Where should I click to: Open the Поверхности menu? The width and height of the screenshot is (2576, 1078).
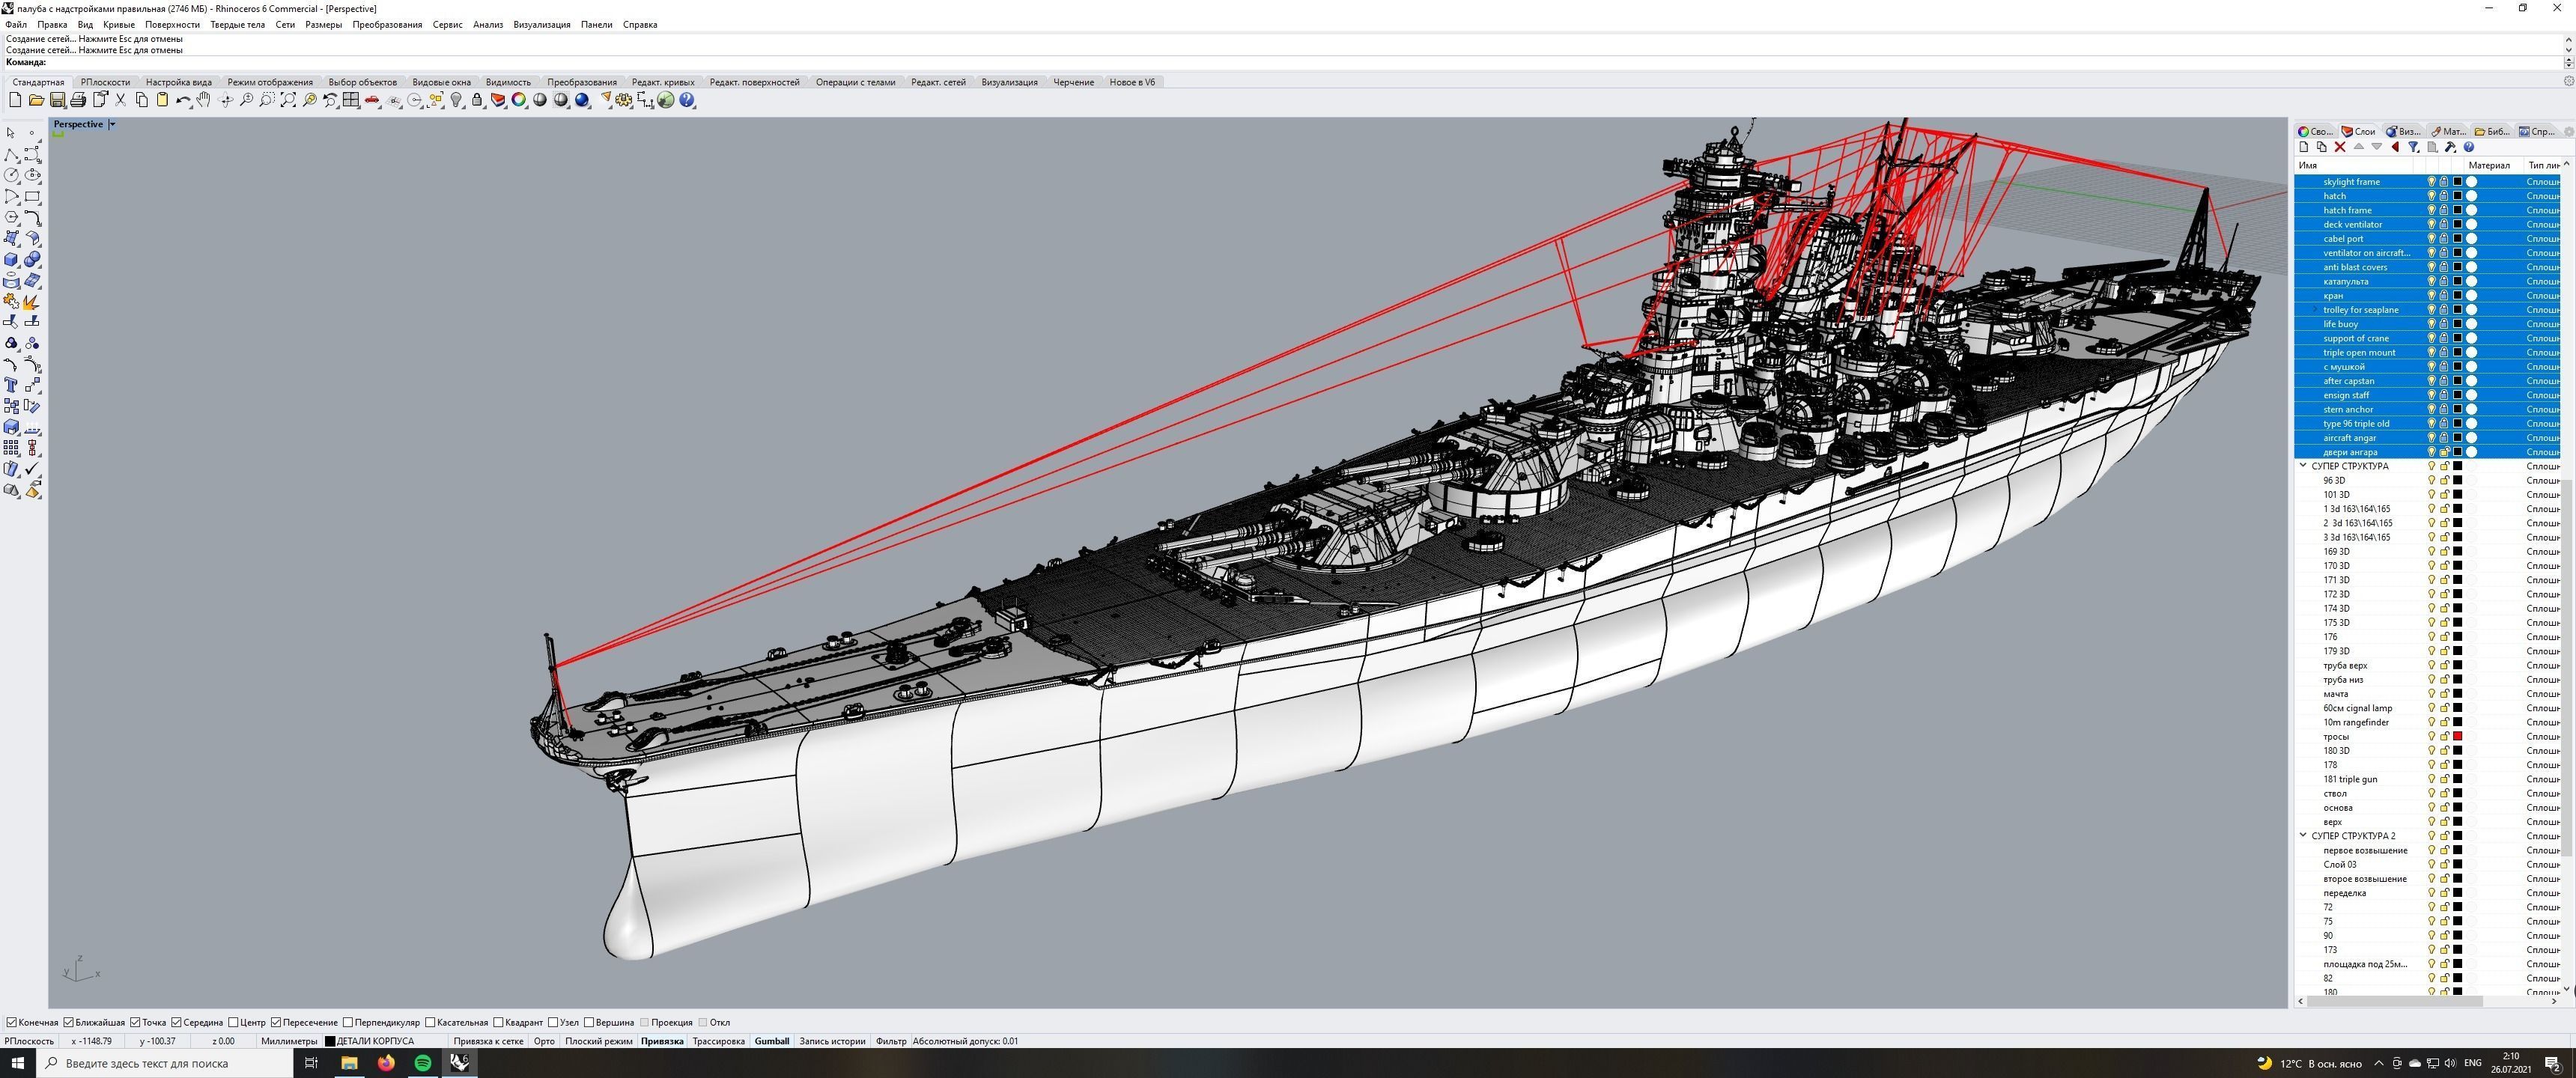(172, 24)
